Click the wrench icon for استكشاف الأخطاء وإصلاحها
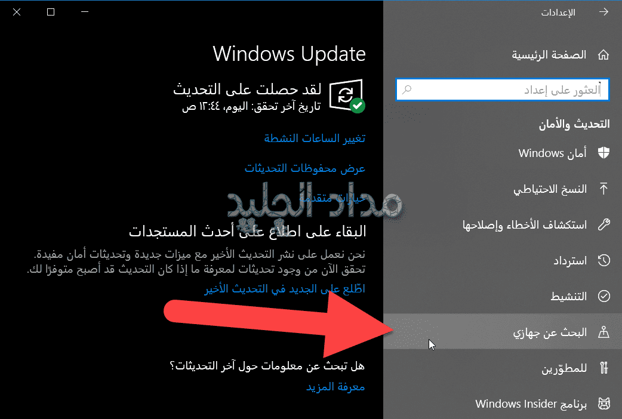 (x=603, y=224)
